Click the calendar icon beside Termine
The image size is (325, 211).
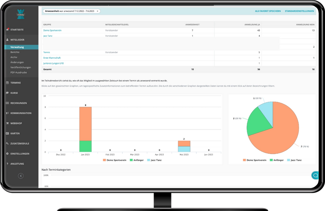point(7,83)
